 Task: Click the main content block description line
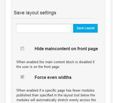pos(55,62)
